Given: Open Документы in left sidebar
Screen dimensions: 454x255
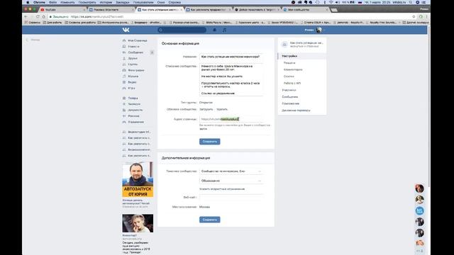Looking at the screenshot, I should coord(135,110).
